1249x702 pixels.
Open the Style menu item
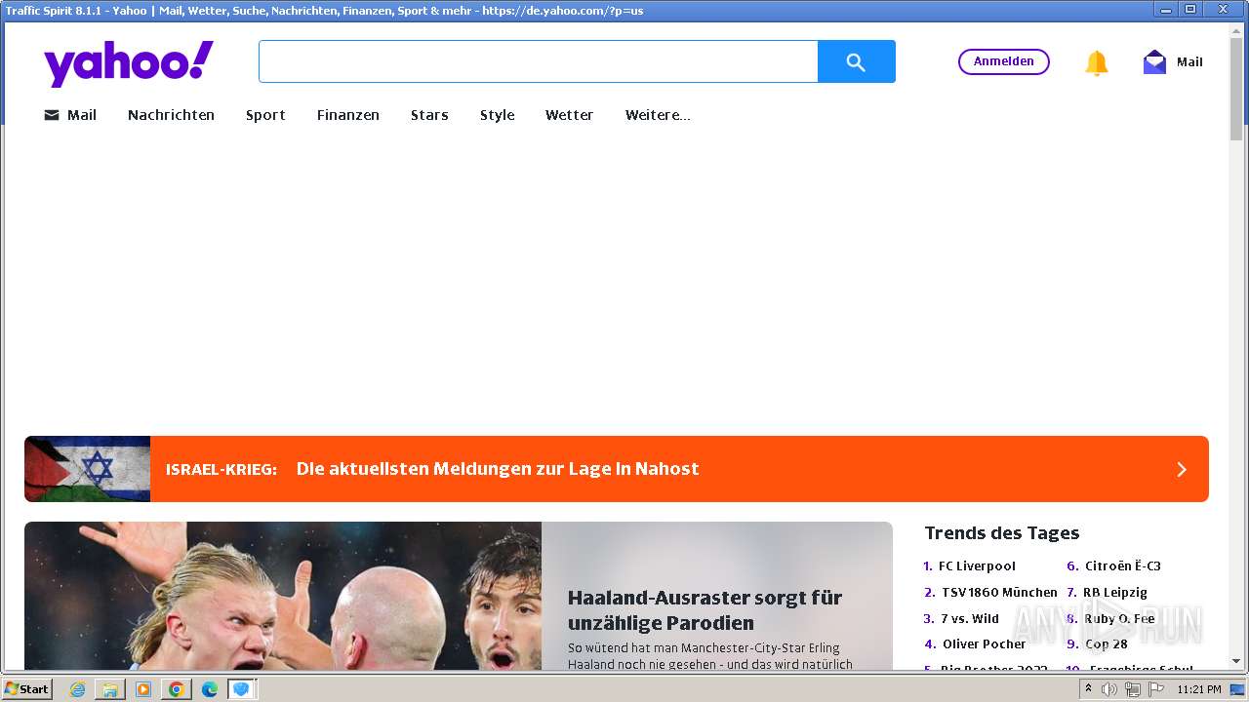pos(497,115)
